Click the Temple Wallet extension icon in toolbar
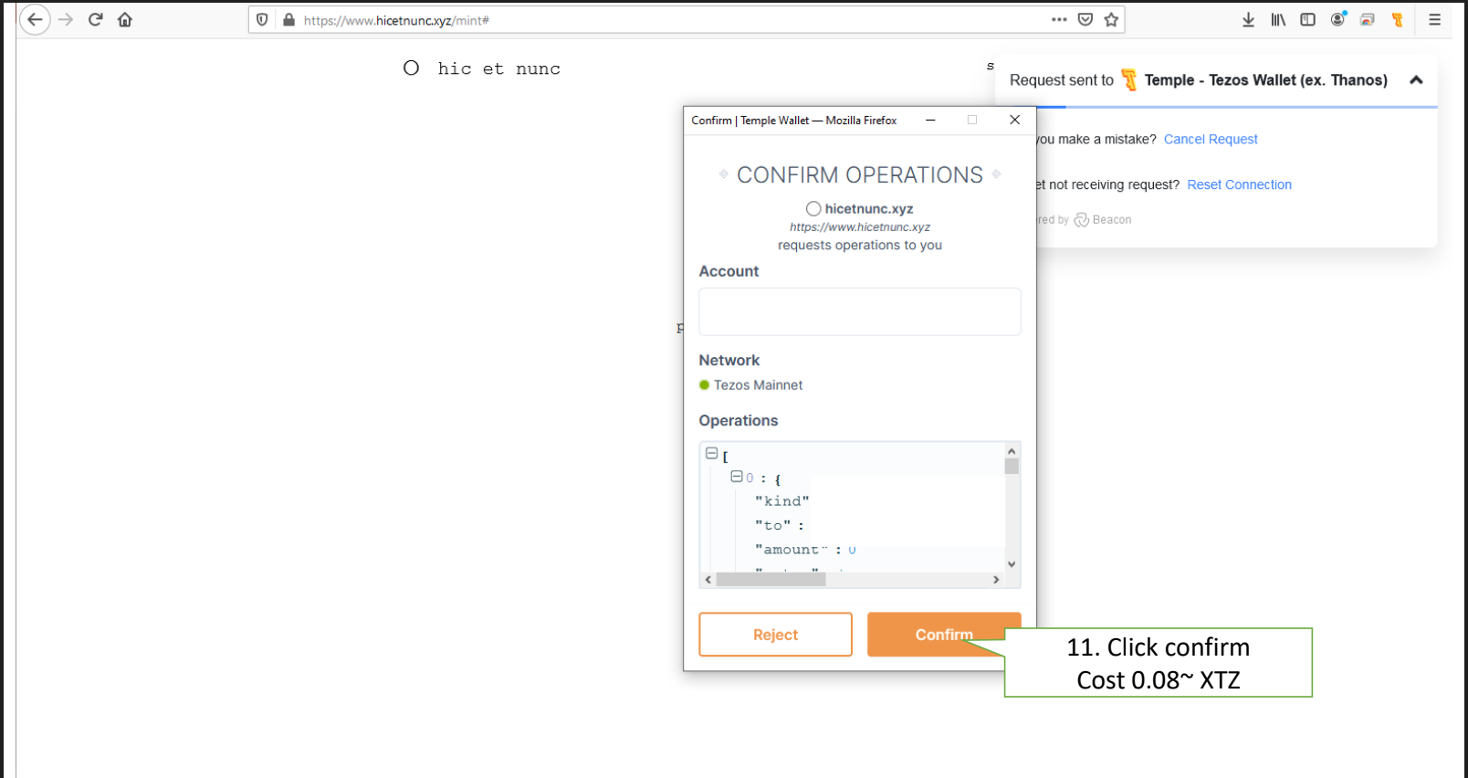The image size is (1468, 778). coord(1397,19)
